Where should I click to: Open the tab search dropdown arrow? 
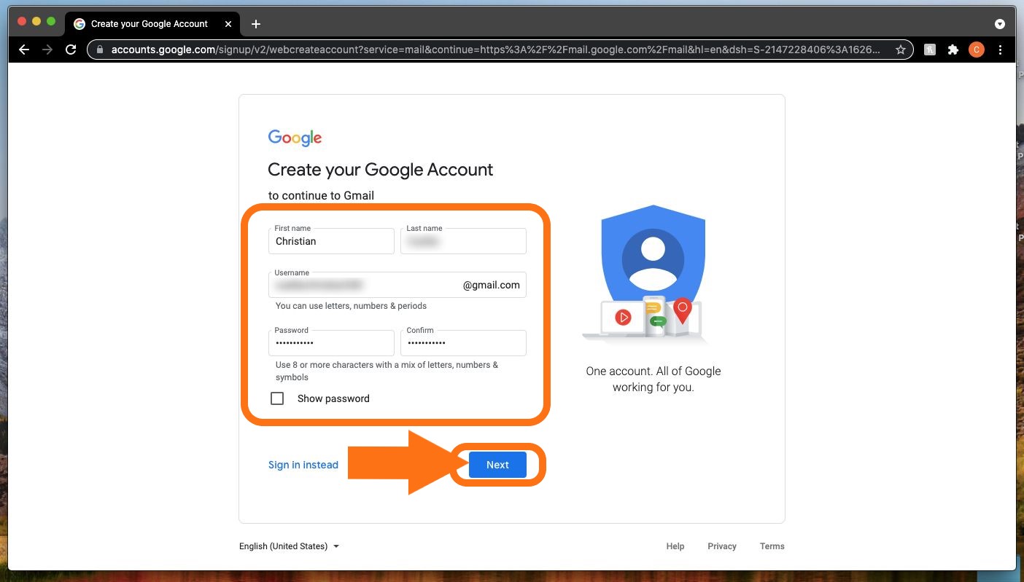pyautogui.click(x=1000, y=24)
